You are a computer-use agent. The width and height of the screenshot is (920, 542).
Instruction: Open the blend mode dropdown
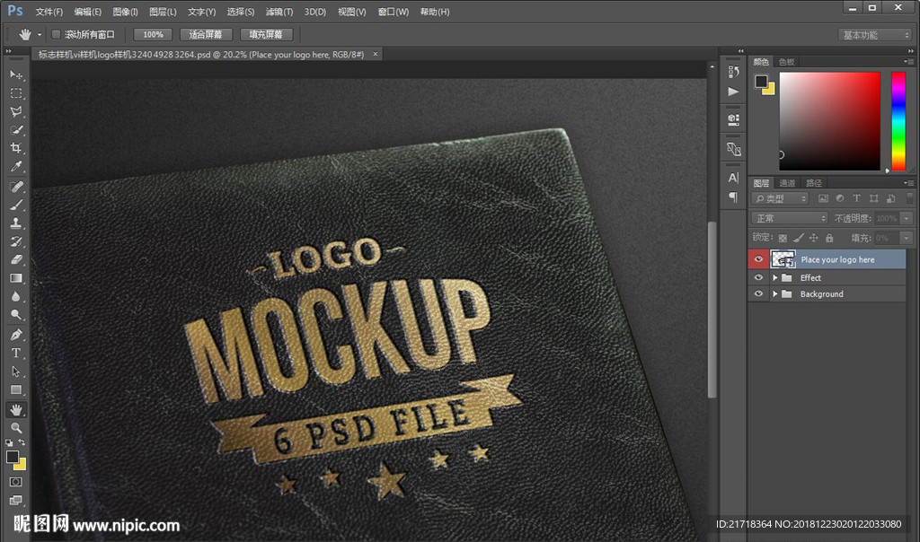click(790, 218)
